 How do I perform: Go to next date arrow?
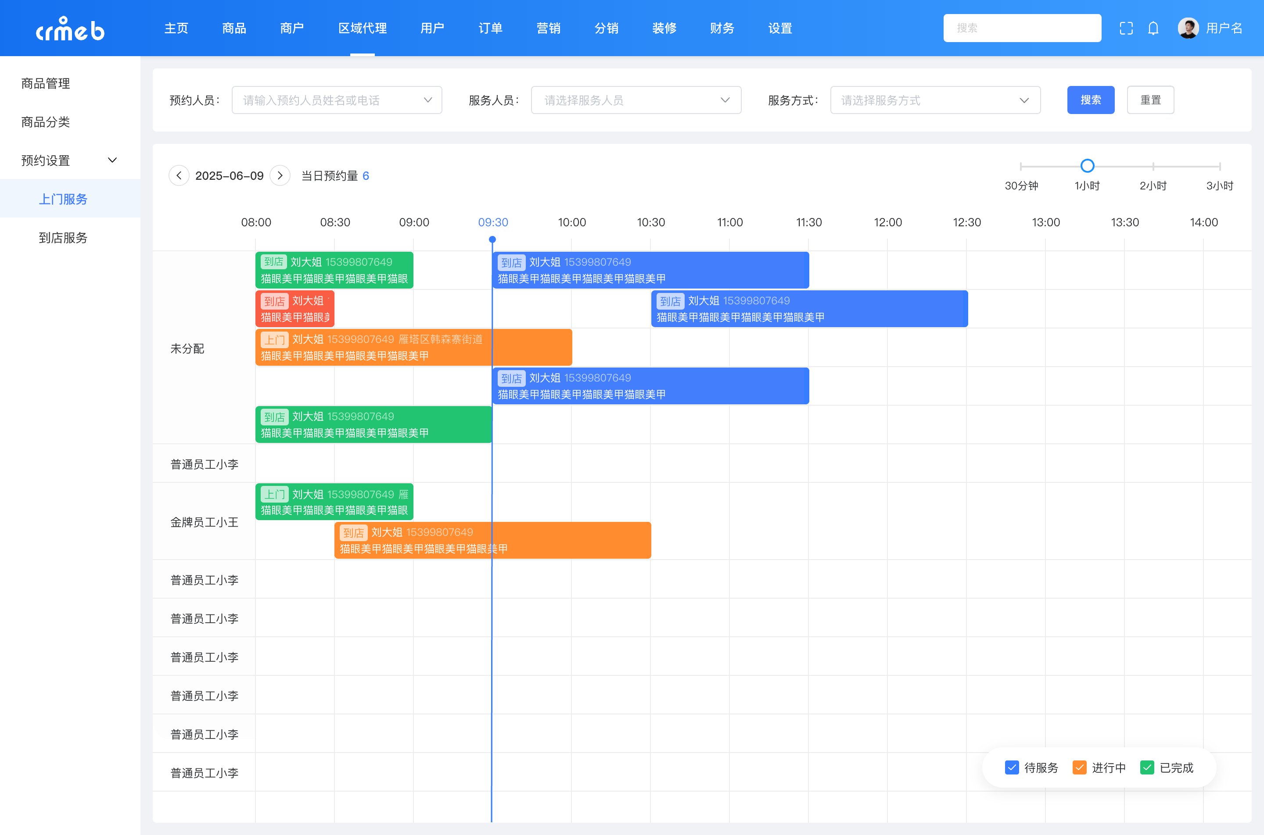click(x=280, y=176)
